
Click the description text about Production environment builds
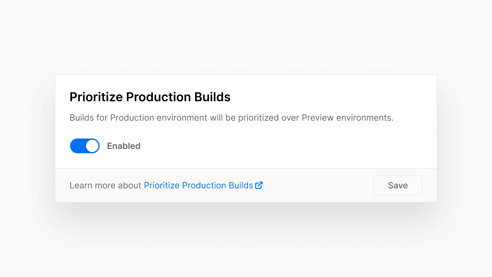[x=231, y=118]
